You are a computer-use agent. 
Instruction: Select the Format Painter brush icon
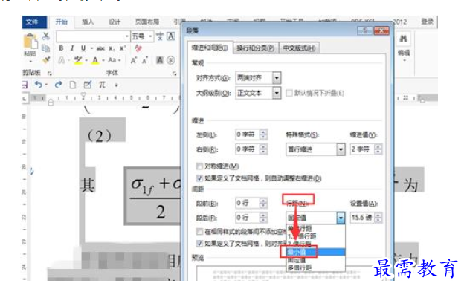[45, 60]
